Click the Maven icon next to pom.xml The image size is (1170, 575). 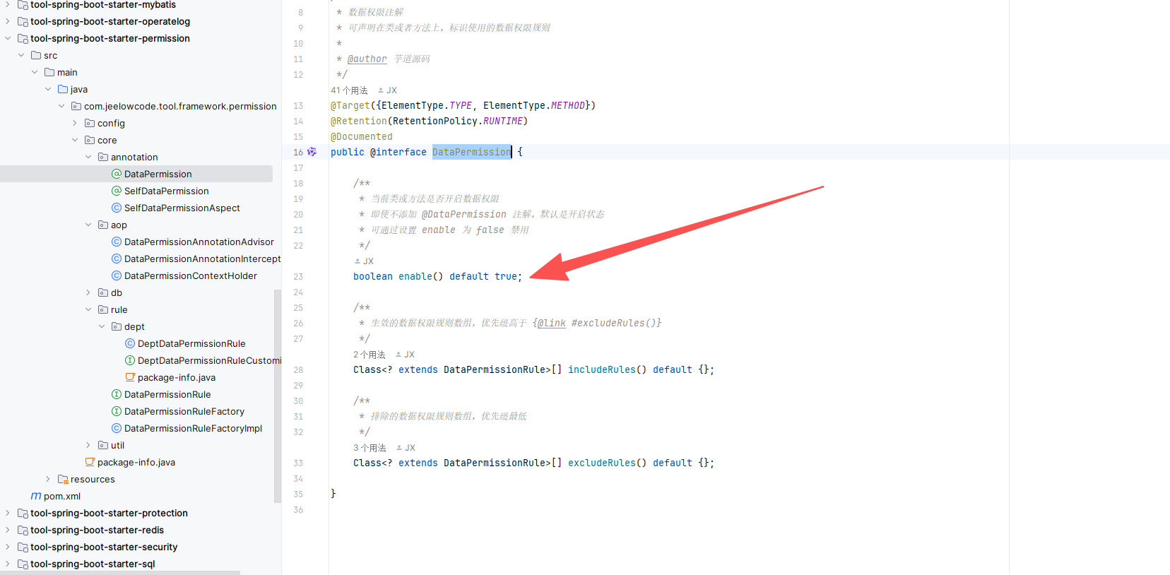[x=35, y=496]
